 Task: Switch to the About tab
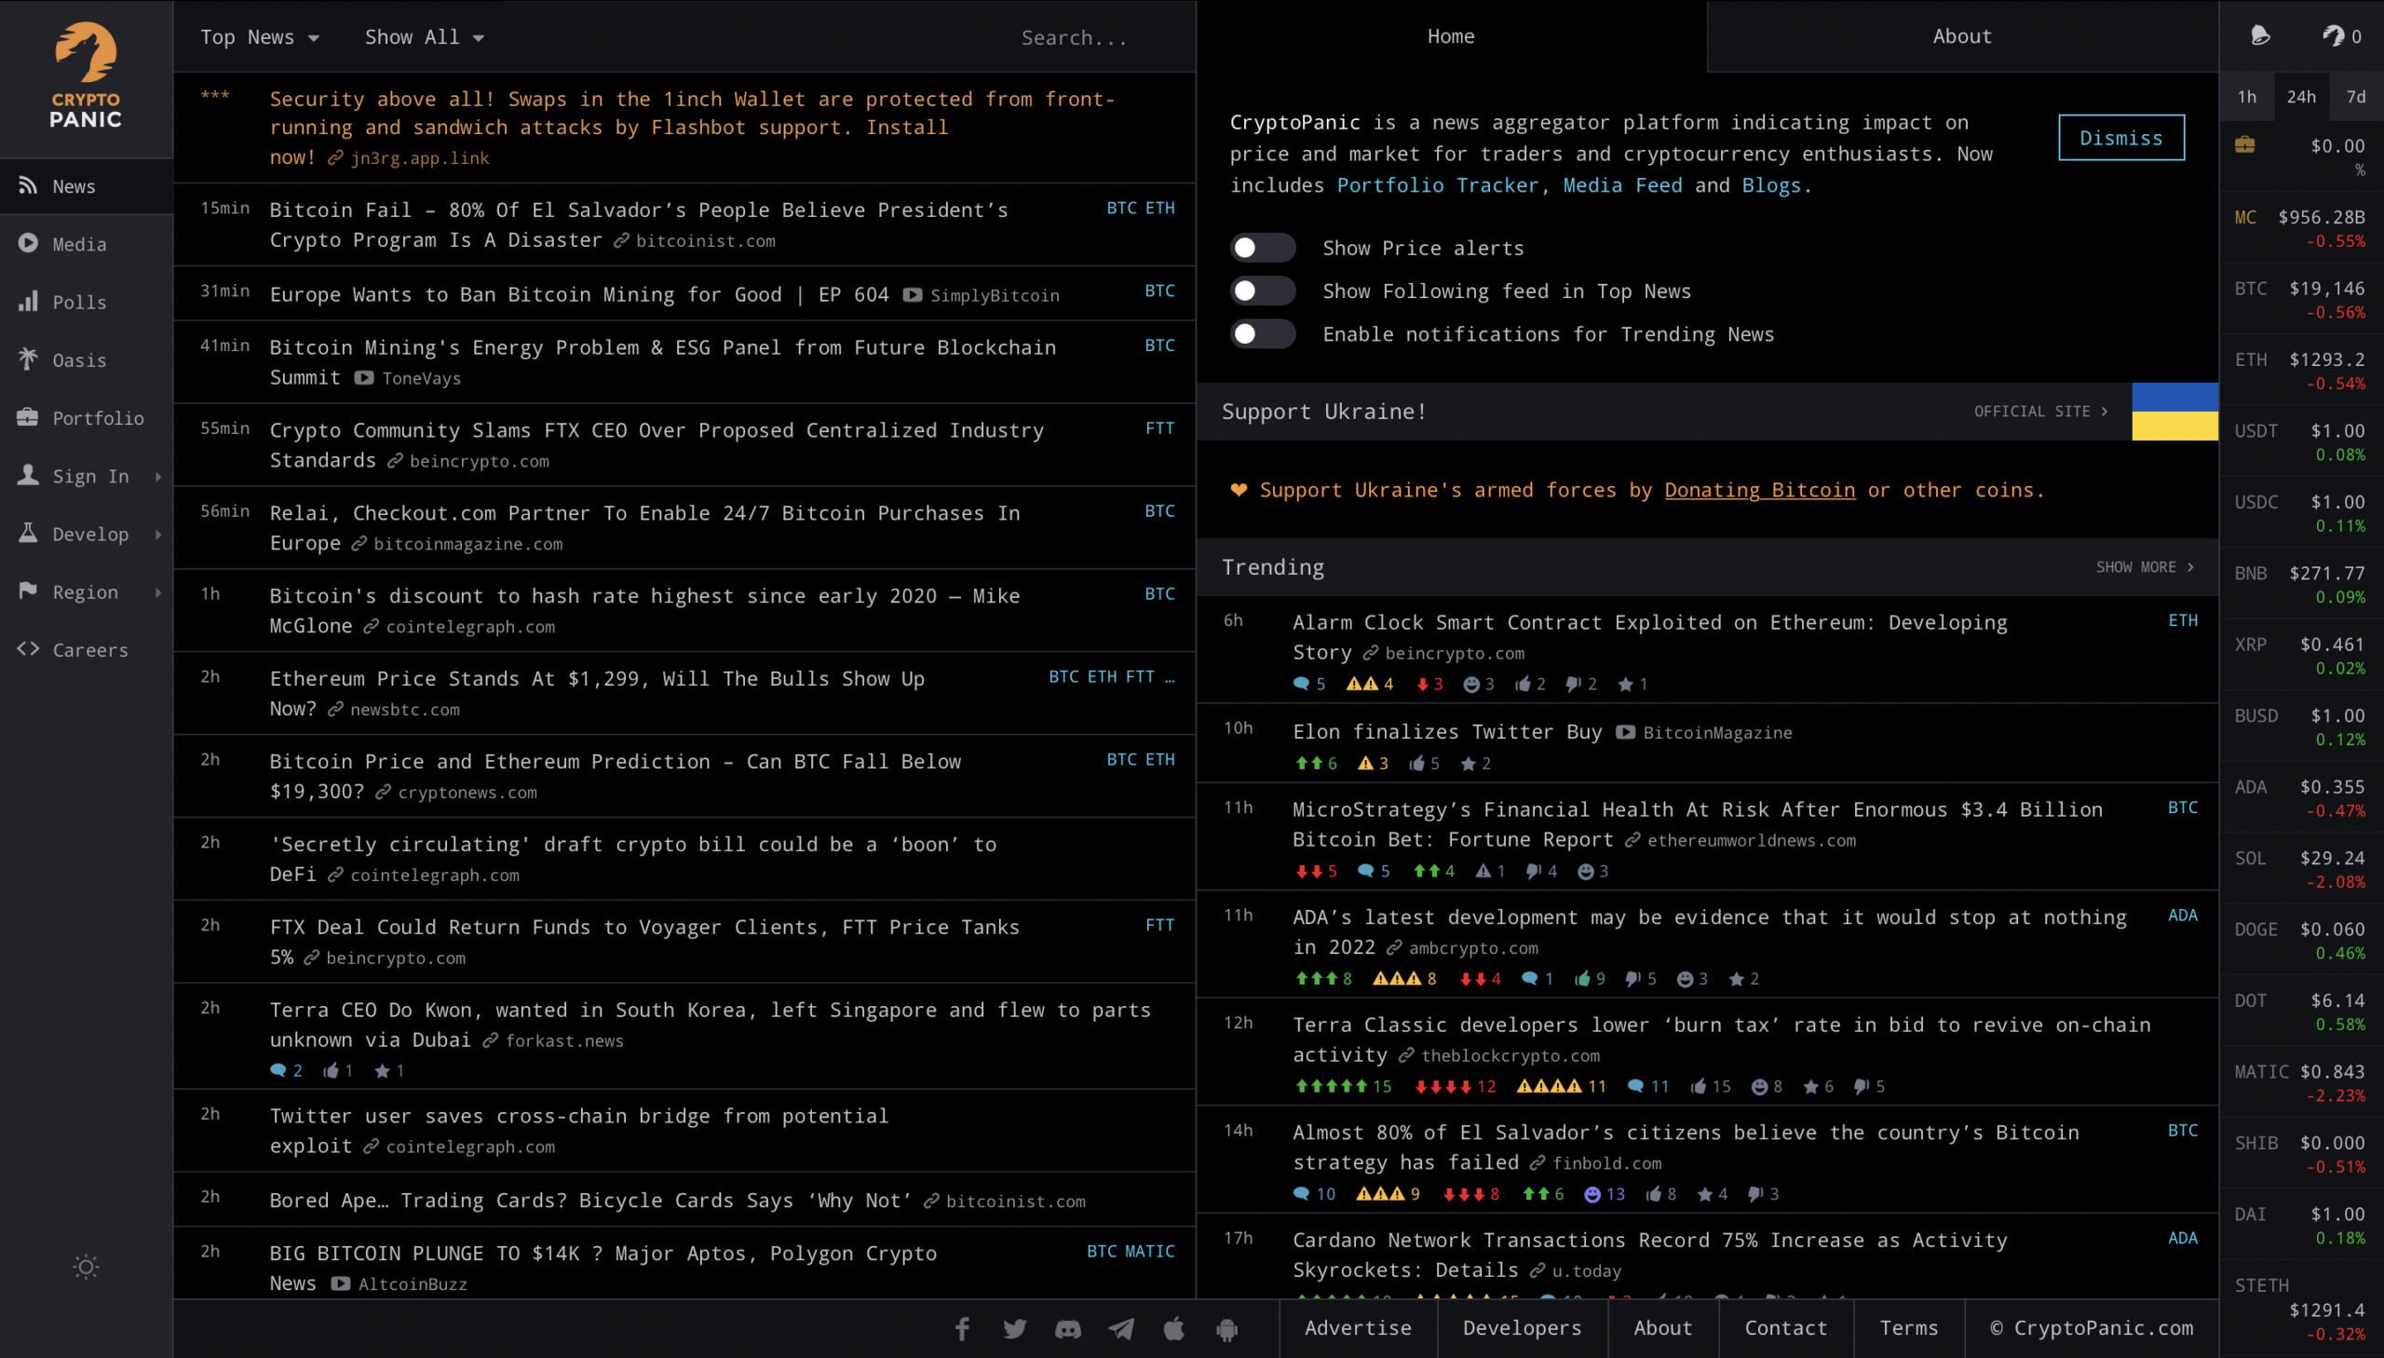click(1961, 36)
